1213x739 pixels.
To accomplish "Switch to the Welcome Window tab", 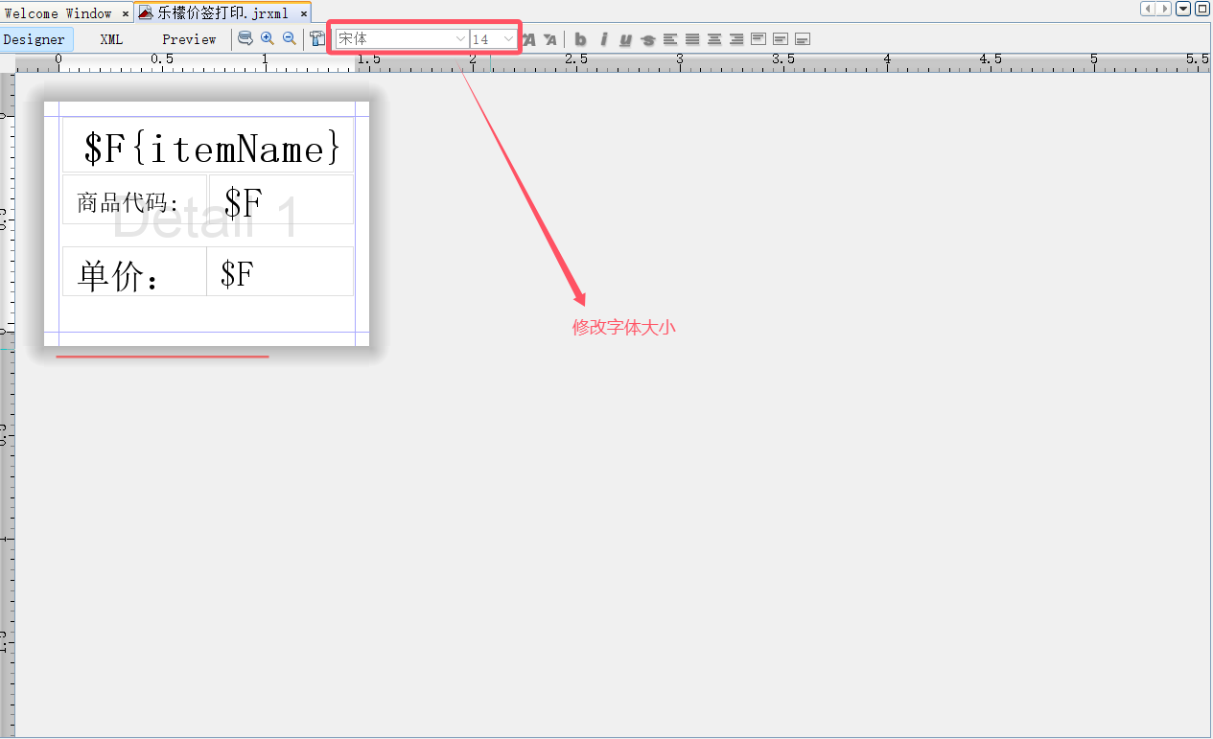I will pyautogui.click(x=58, y=13).
